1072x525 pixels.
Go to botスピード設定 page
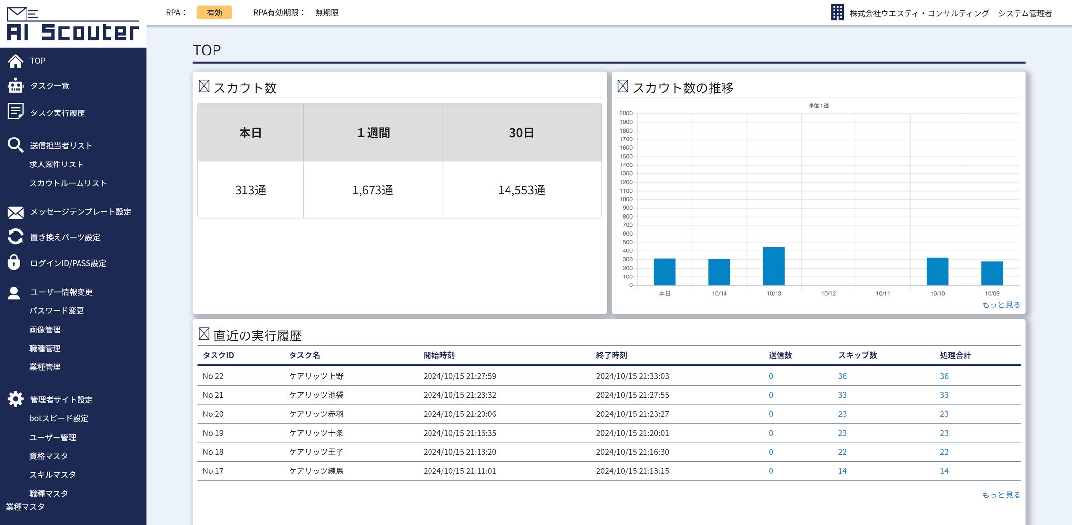[x=59, y=418]
